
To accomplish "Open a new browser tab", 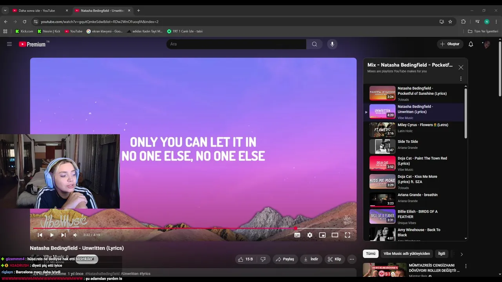I will (x=138, y=11).
